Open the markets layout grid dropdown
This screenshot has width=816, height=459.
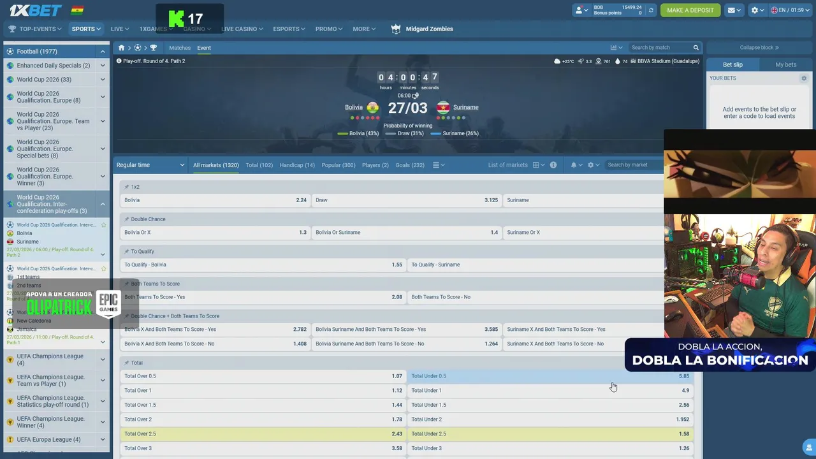(x=539, y=165)
